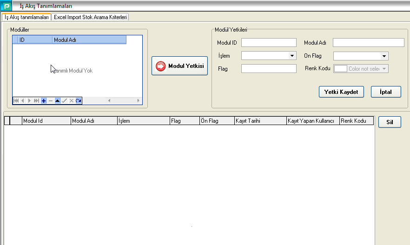The image size is (410, 245).
Task: Add a new module with plus icon
Action: point(44,100)
